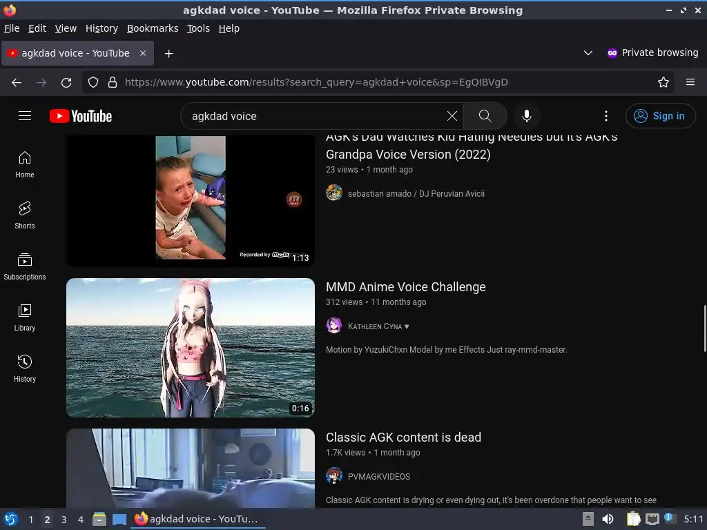This screenshot has height=530, width=707.
Task: Open the Bookmarks menu
Action: 153,28
